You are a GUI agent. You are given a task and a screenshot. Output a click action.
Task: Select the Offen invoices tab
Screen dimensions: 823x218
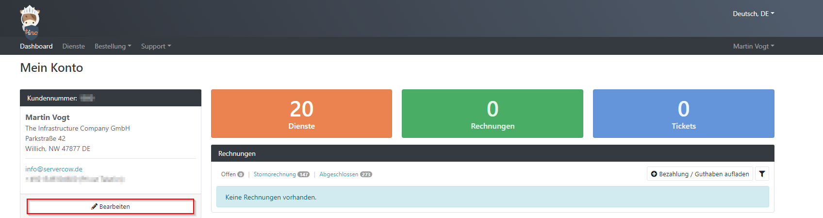tap(232, 174)
